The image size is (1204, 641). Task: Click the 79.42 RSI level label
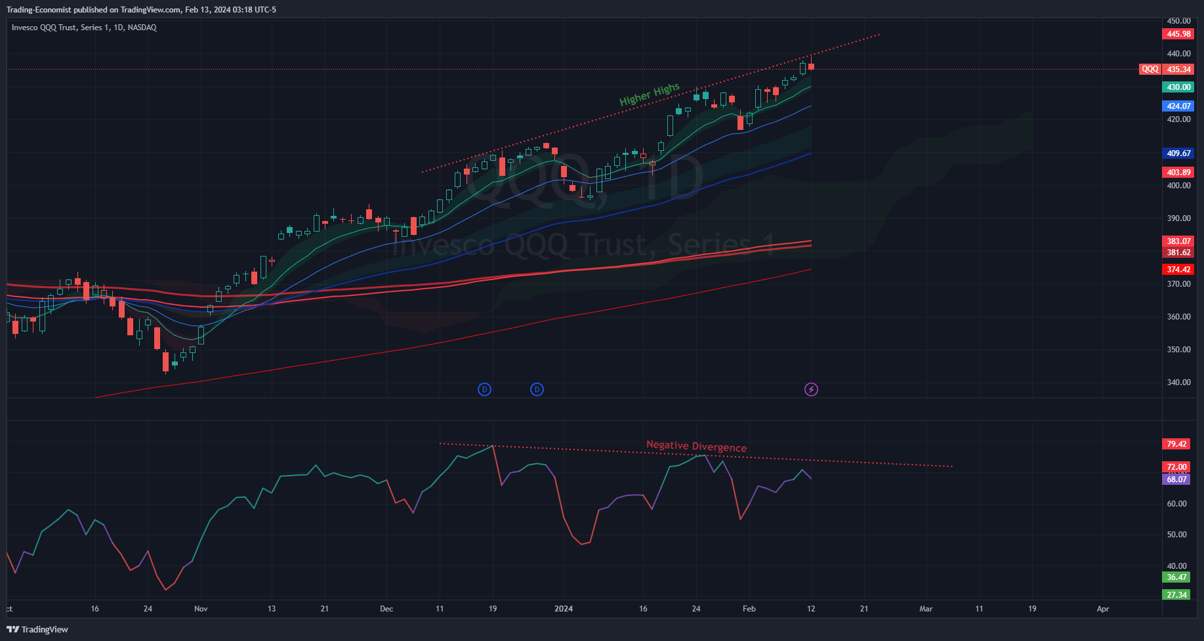[x=1176, y=444]
